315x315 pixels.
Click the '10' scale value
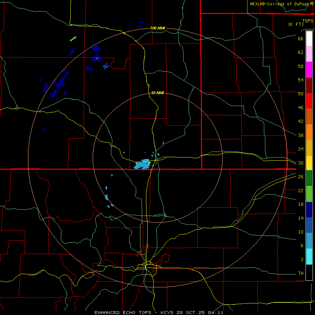[x=301, y=232]
